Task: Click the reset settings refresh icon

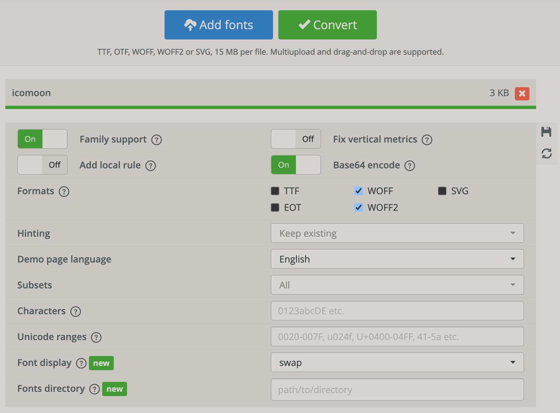Action: point(546,153)
